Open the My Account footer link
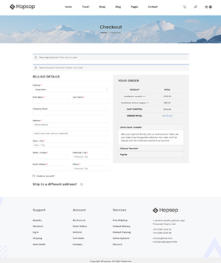Screen dimensions: 221x263 (79, 221)
